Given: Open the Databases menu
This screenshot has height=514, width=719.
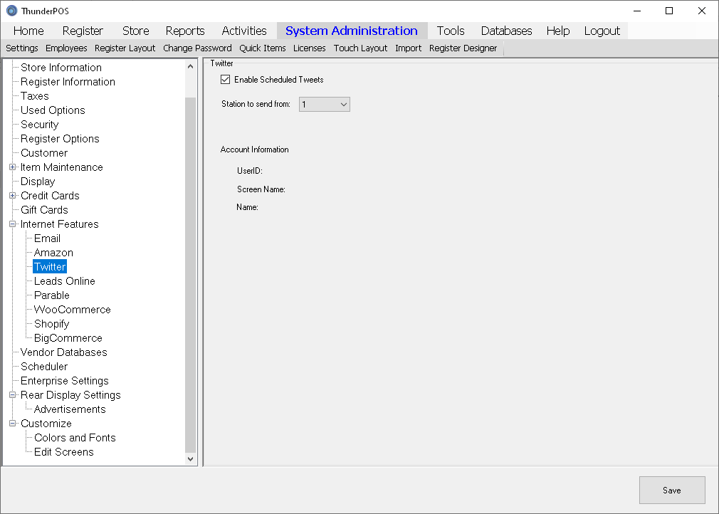Looking at the screenshot, I should pyautogui.click(x=506, y=31).
